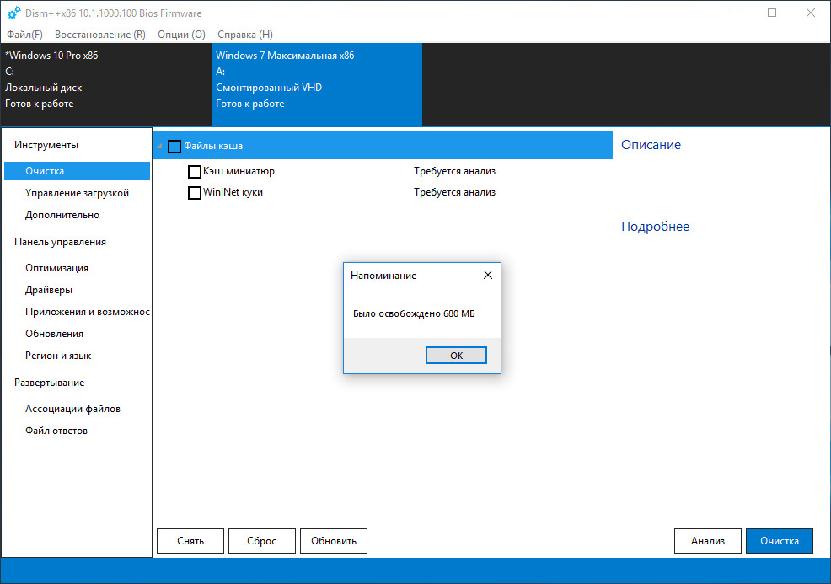Image resolution: width=831 pixels, height=584 pixels.
Task: Go to Драйверы in the sidebar
Action: point(49,290)
